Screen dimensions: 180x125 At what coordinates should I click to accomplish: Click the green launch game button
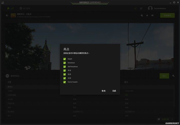click(x=167, y=15)
